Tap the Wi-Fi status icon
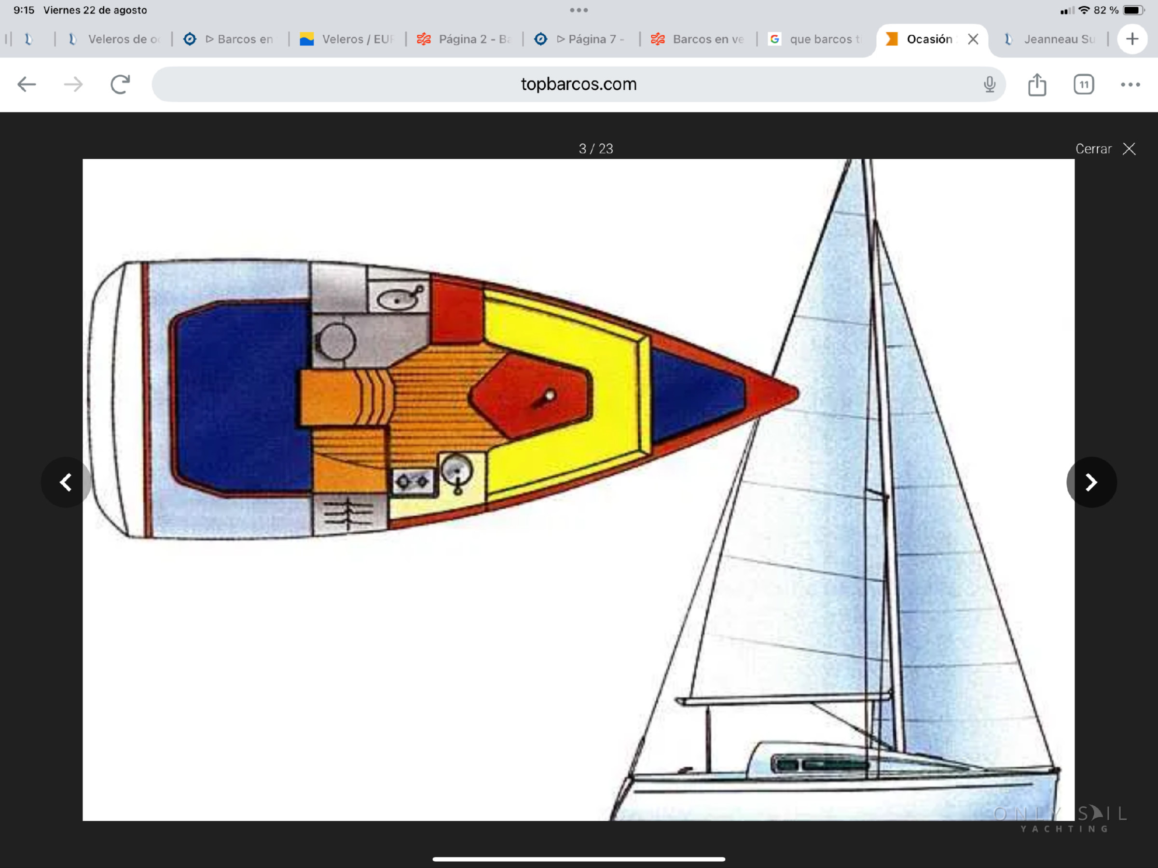This screenshot has height=868, width=1158. pyautogui.click(x=1084, y=10)
